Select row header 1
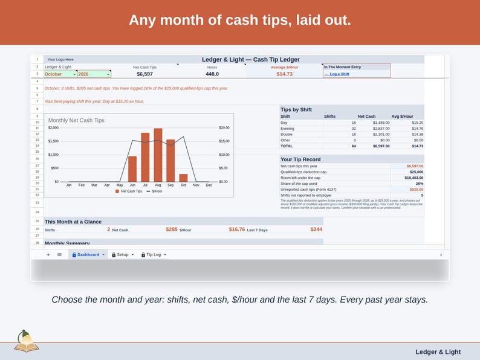The height and width of the screenshot is (360, 480). (x=37, y=59)
